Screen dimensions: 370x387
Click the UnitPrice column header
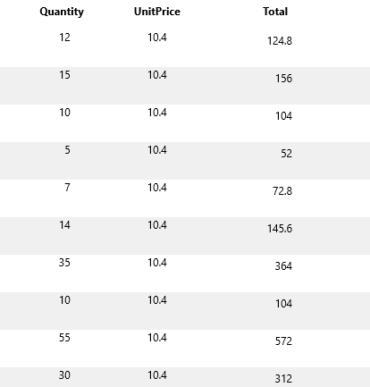(157, 12)
